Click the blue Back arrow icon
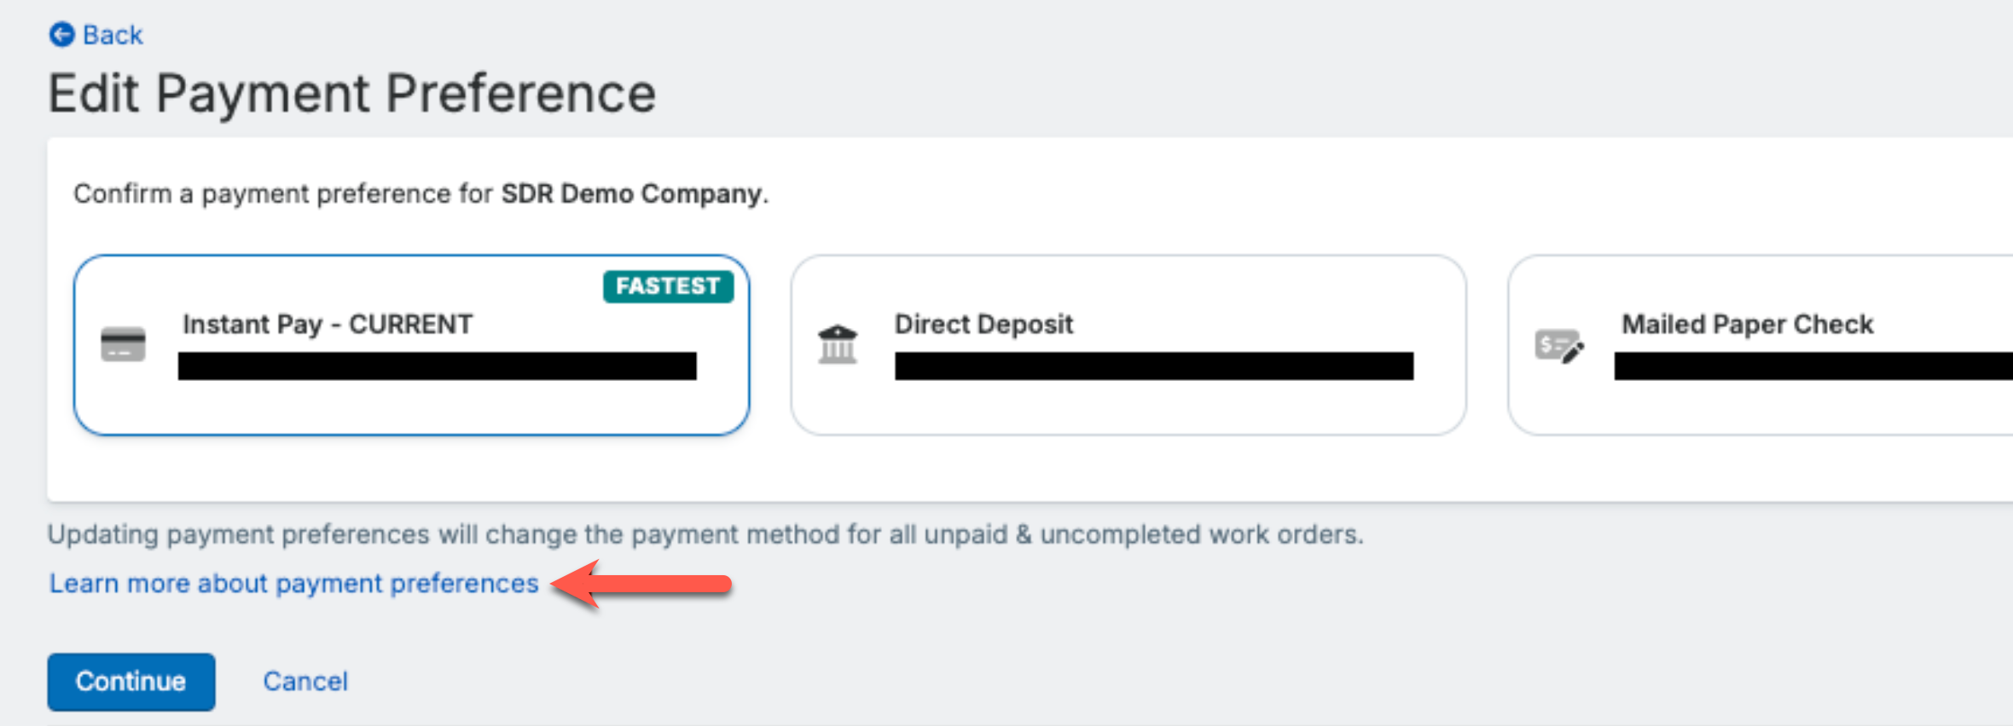Viewport: 2013px width, 726px height. (x=61, y=35)
